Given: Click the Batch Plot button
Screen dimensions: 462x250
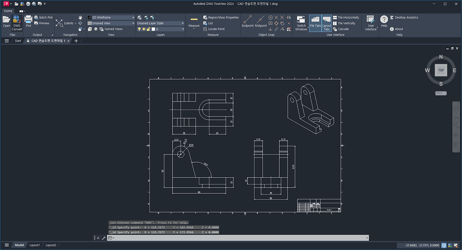Looking at the screenshot, I should point(43,17).
